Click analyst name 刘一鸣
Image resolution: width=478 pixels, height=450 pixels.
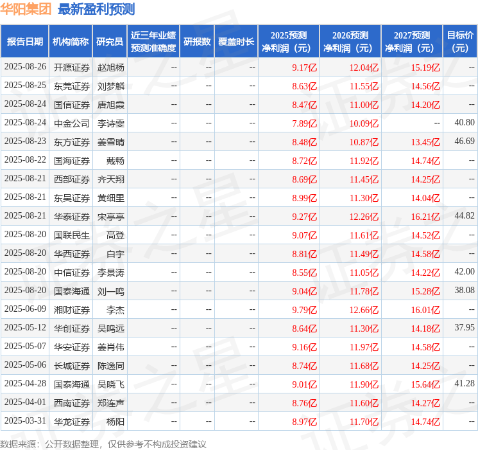tap(110, 291)
